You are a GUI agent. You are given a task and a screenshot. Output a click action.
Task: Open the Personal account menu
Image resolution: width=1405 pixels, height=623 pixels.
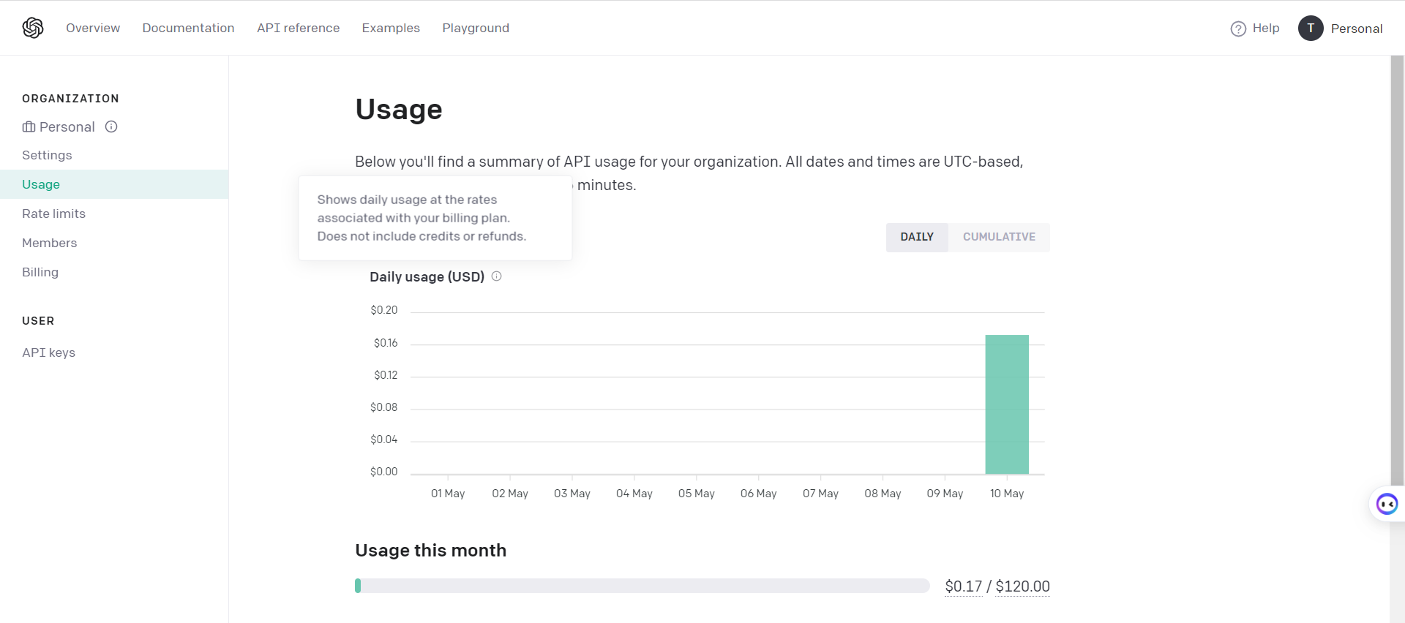tap(1356, 29)
